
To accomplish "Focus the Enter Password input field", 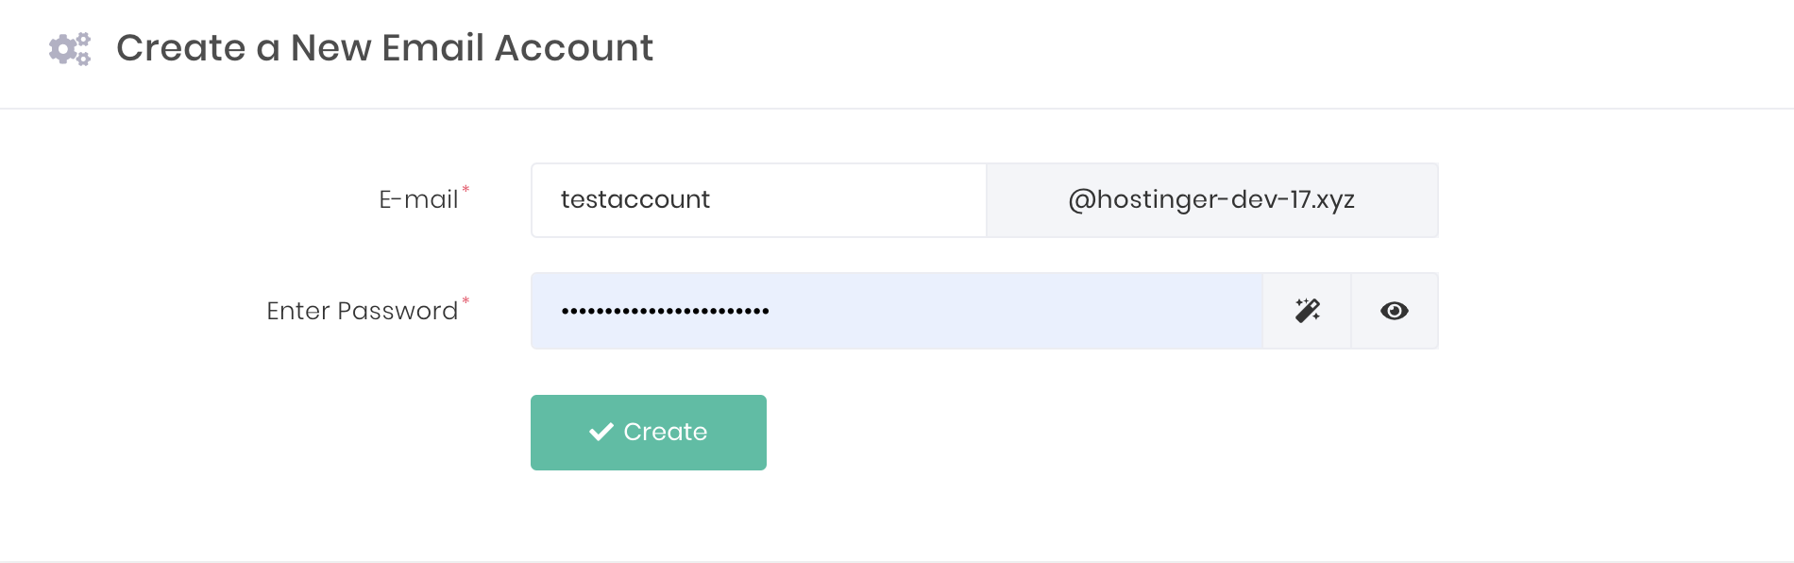I will click(x=897, y=311).
